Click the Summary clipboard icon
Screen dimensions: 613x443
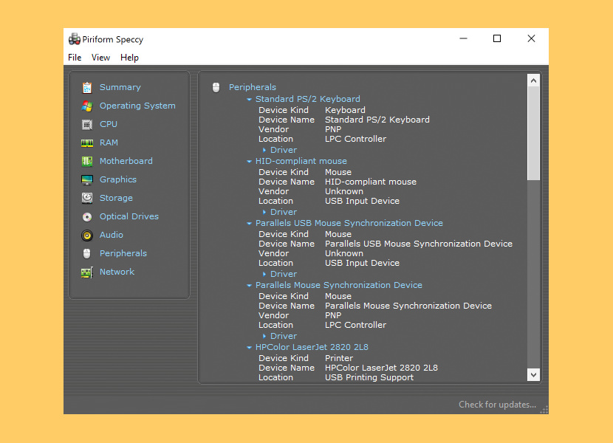pyautogui.click(x=87, y=88)
